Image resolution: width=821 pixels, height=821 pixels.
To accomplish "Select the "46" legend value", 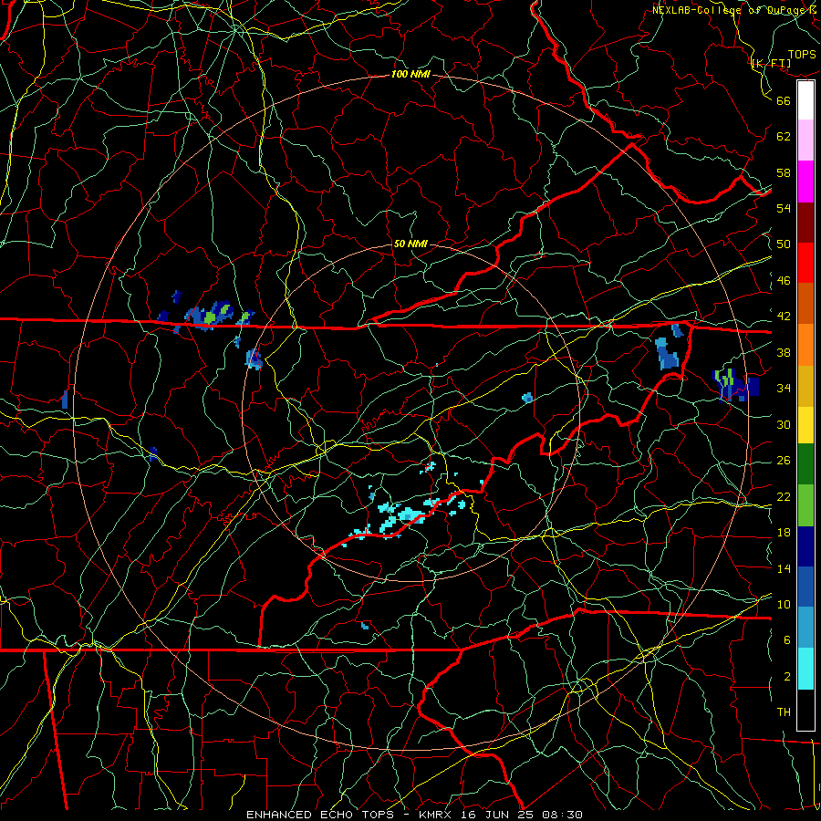I will click(x=784, y=281).
